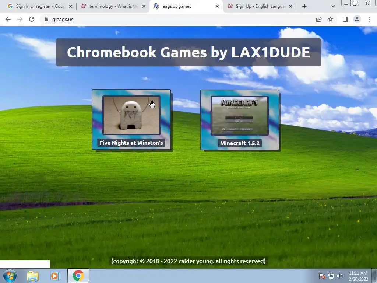Reload the g.eags.us page
This screenshot has width=377, height=283.
pos(32,19)
